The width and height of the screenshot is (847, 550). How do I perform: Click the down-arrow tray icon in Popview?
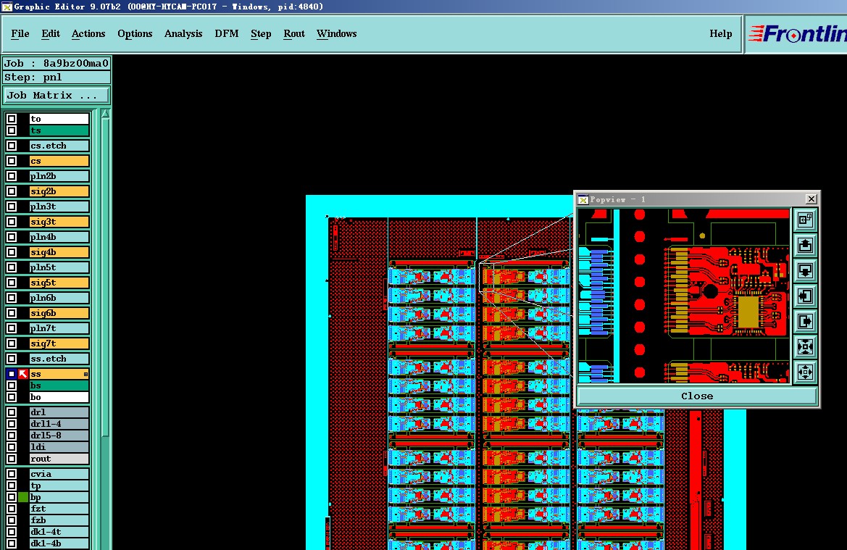pos(805,271)
